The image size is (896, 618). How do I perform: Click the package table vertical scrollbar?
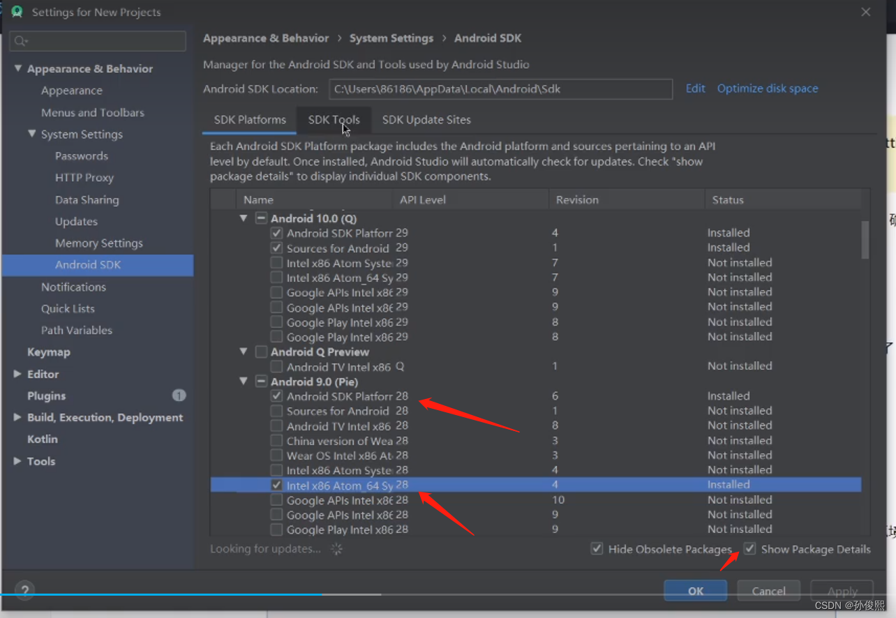tap(865, 239)
